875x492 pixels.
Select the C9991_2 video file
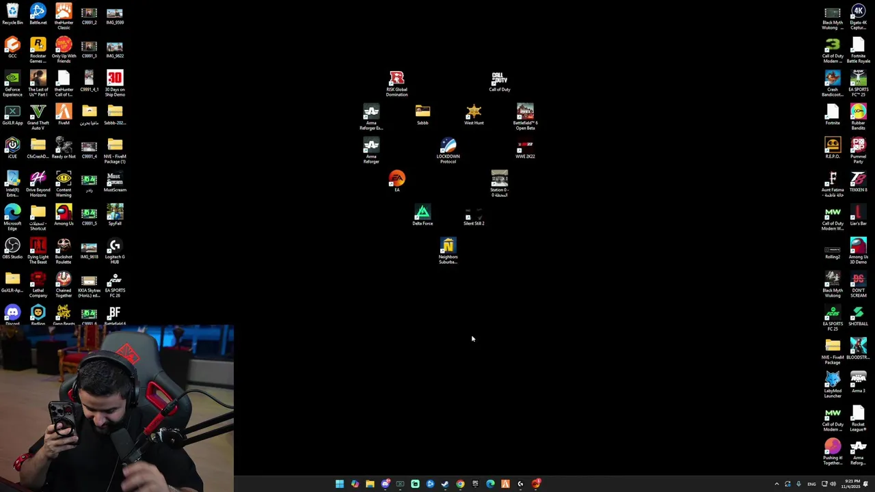tap(89, 14)
